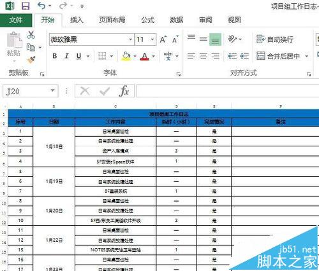The height and width of the screenshot is (271, 319).
Task: Switch to the 审阅 (Review) tab
Action: point(205,20)
